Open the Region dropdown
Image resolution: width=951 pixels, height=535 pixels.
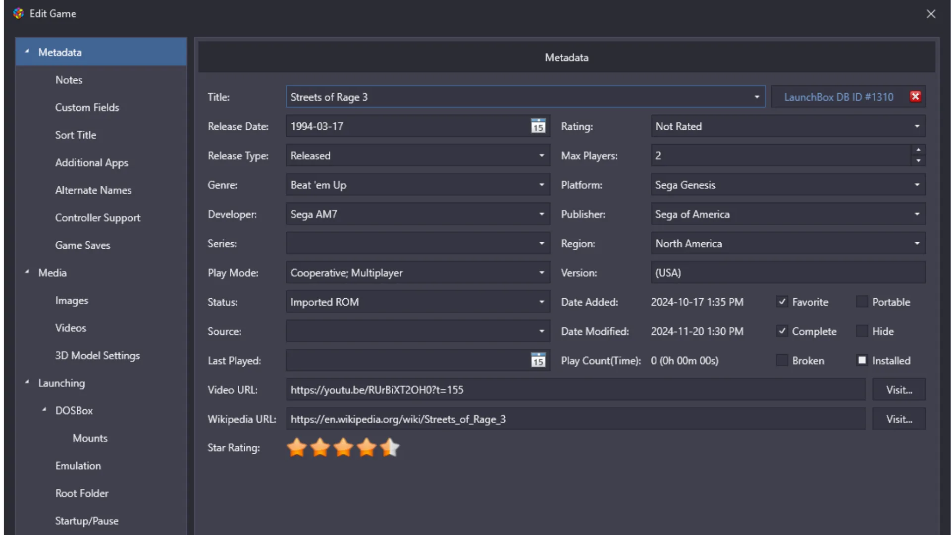pos(917,243)
